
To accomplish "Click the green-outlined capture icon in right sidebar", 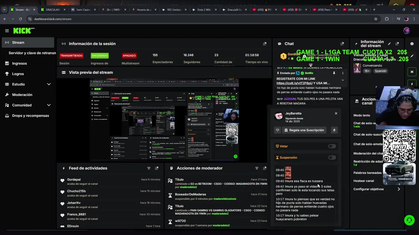I will click(x=412, y=72).
